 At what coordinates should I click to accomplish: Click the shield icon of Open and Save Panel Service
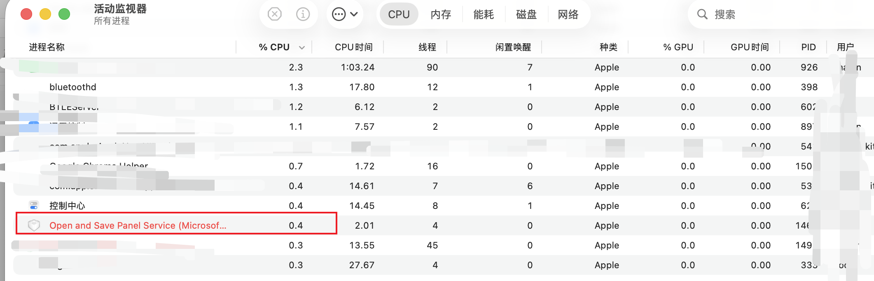tap(34, 225)
